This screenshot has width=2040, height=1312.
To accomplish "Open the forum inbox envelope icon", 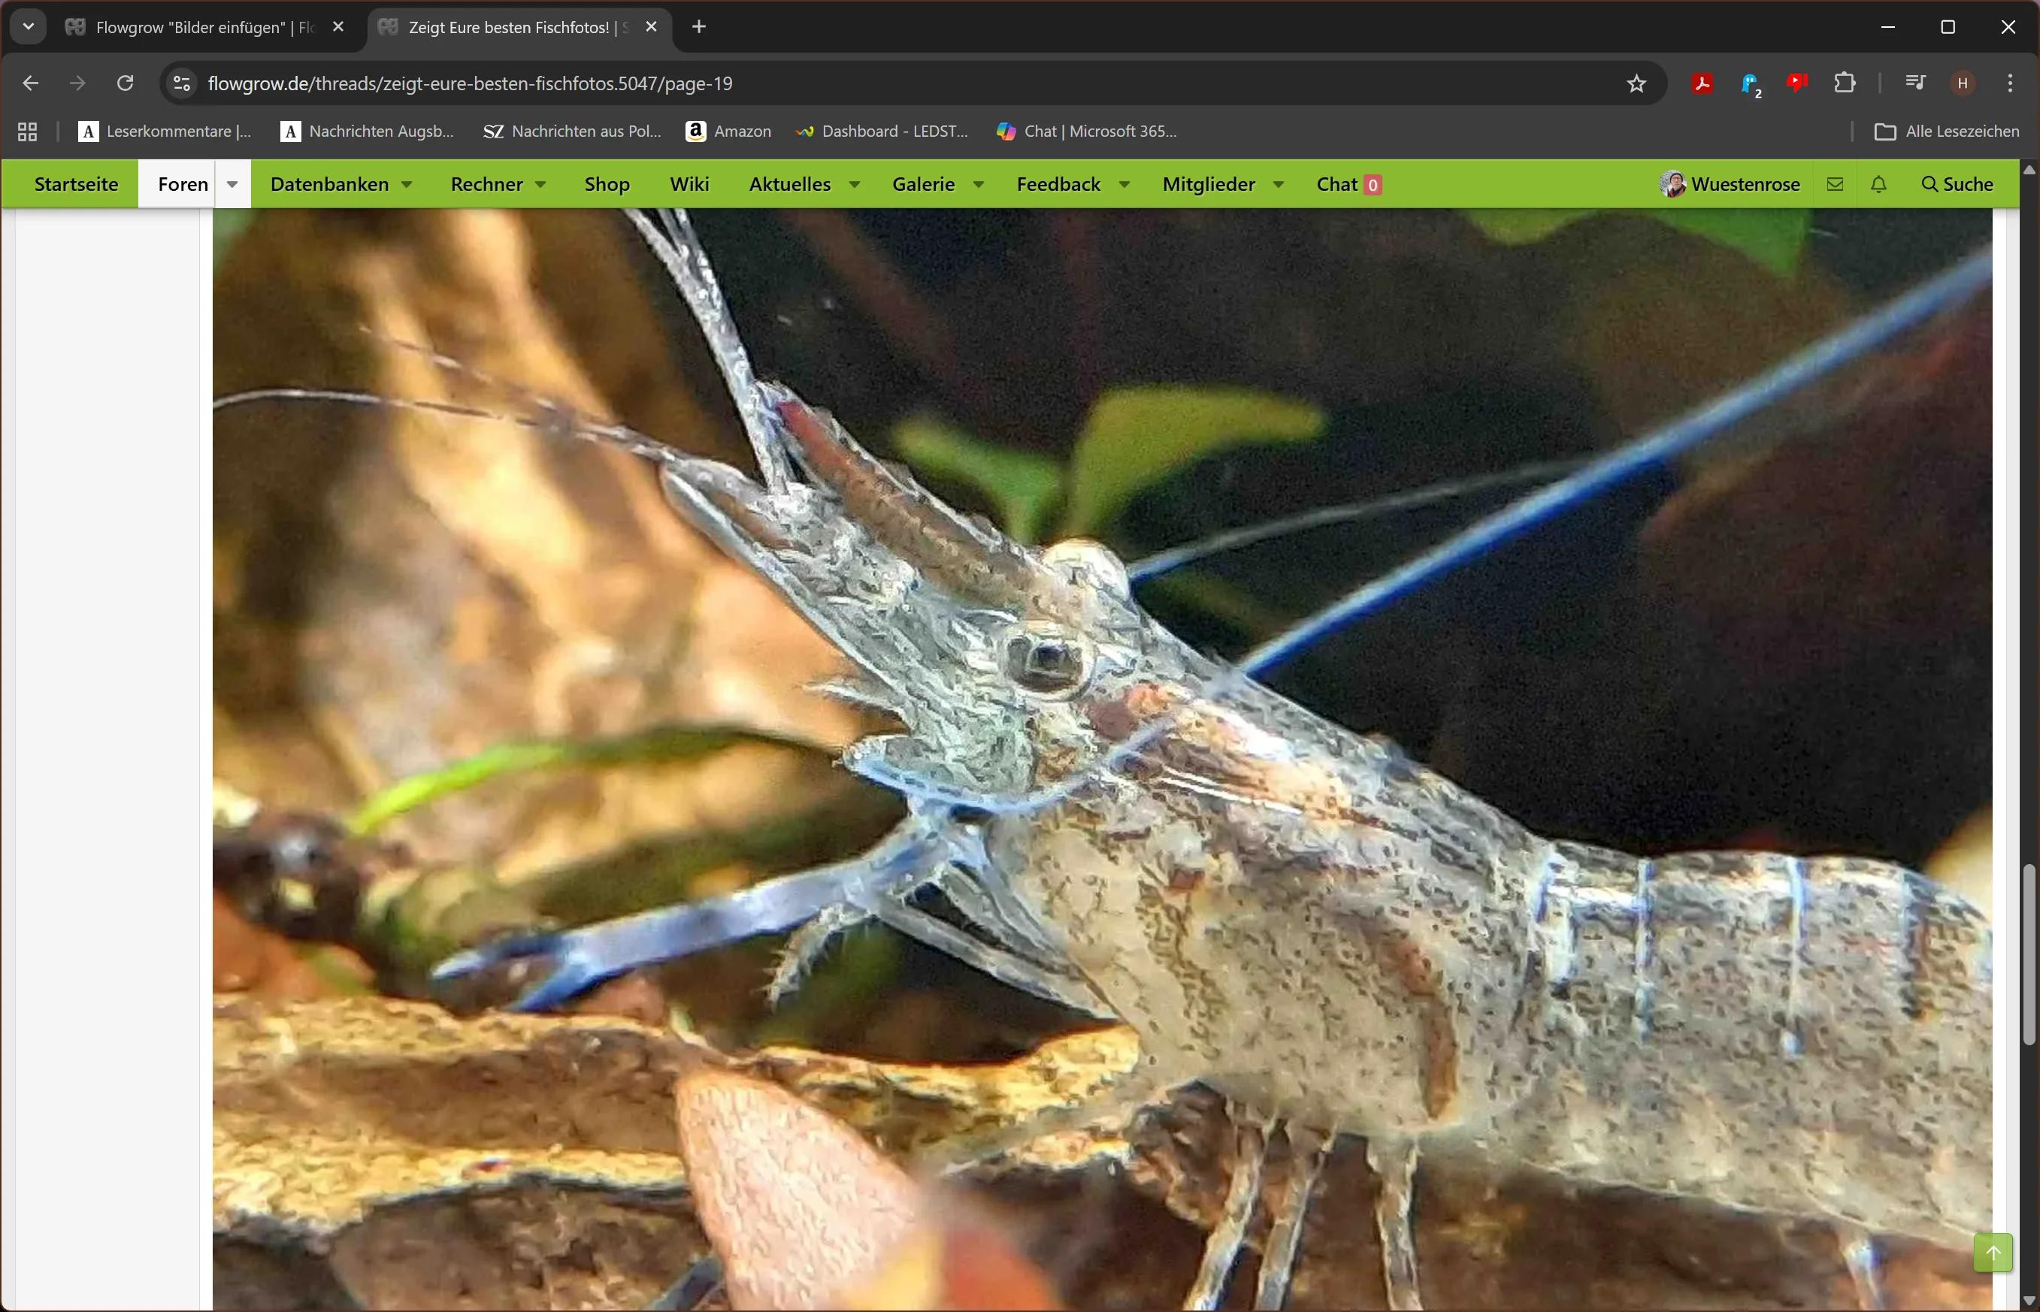I will tap(1836, 184).
